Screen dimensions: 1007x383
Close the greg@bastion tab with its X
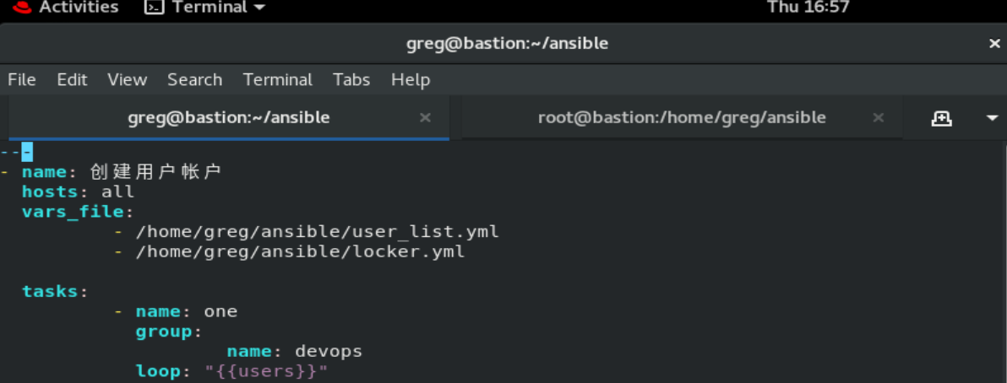[x=424, y=118]
